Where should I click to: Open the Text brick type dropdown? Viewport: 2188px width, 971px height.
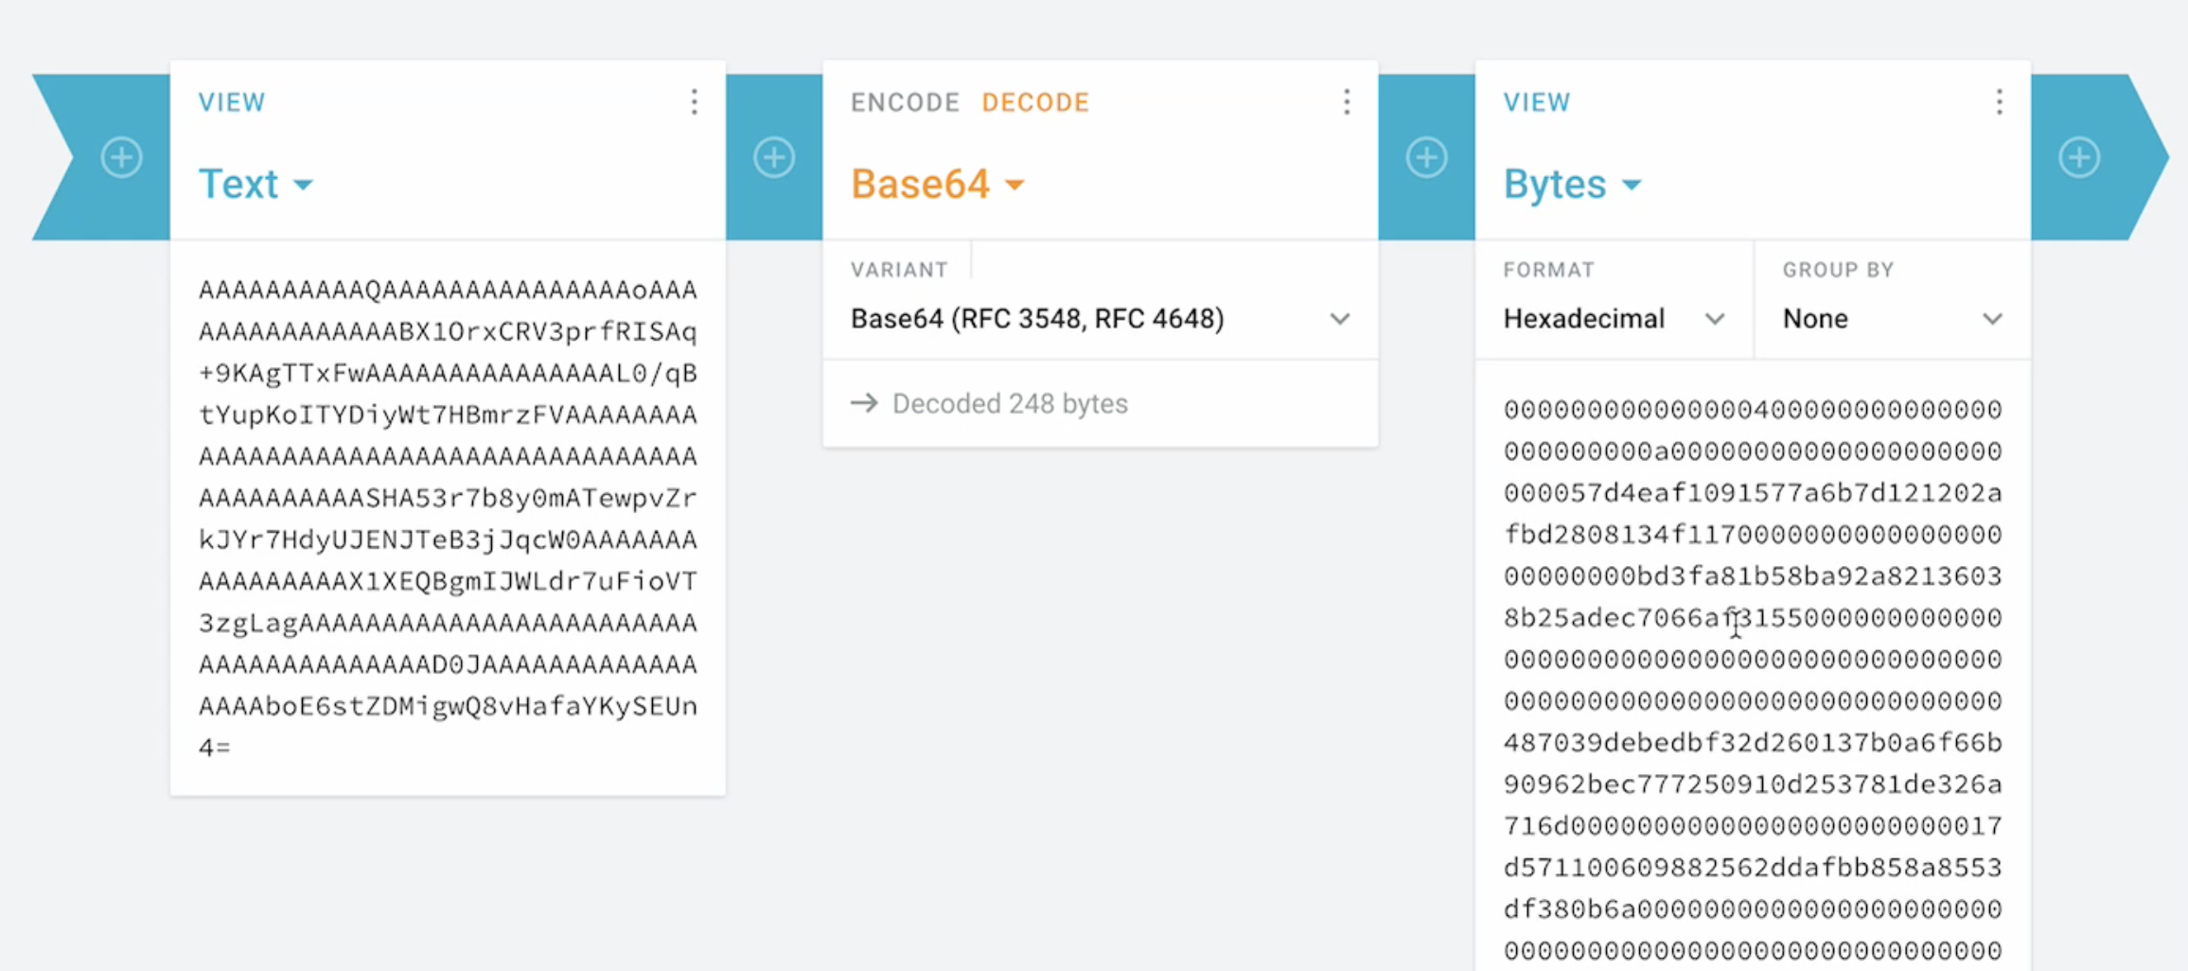point(256,184)
